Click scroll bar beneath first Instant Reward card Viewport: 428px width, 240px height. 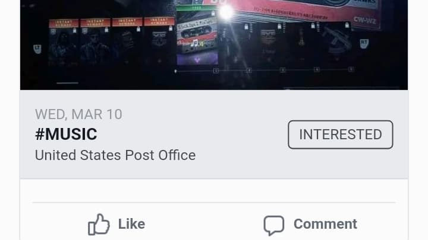tap(67, 83)
